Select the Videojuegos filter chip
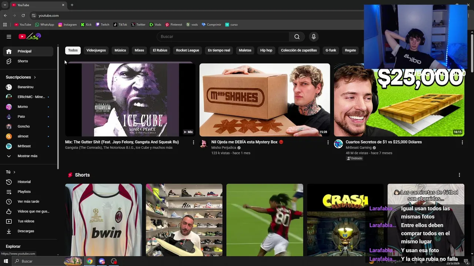Image resolution: width=474 pixels, height=266 pixels. (x=96, y=50)
